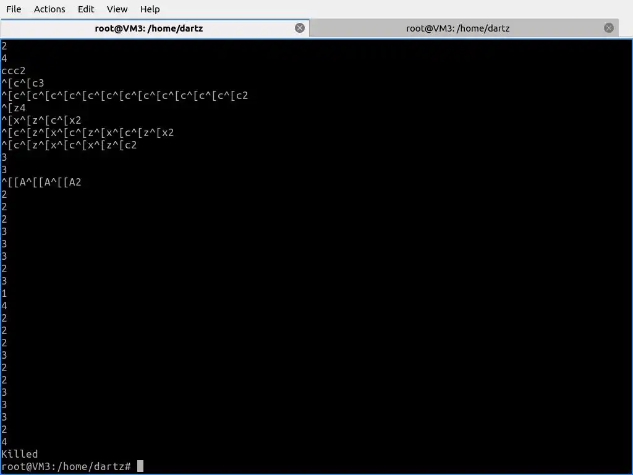Open the View menu
633x475 pixels.
[117, 9]
